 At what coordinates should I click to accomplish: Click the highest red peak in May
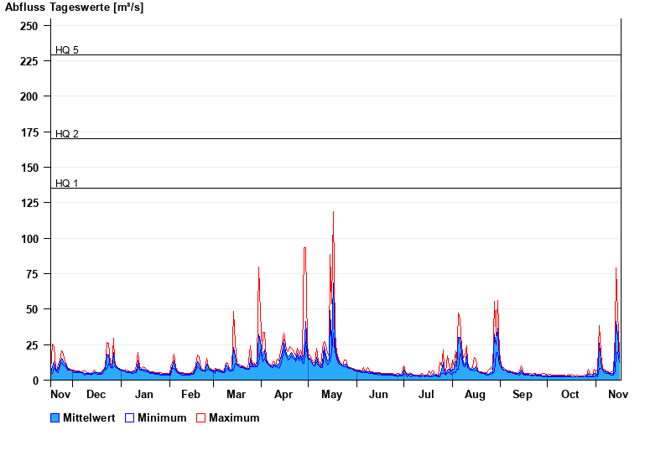tap(333, 213)
